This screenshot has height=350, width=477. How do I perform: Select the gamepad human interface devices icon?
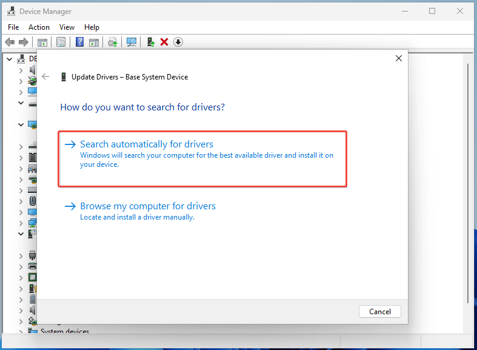coord(32,169)
